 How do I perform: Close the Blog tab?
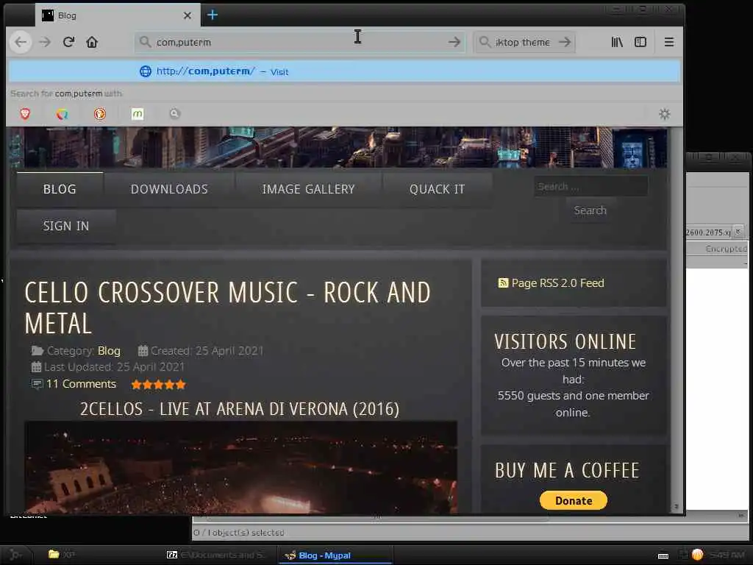[x=188, y=15]
